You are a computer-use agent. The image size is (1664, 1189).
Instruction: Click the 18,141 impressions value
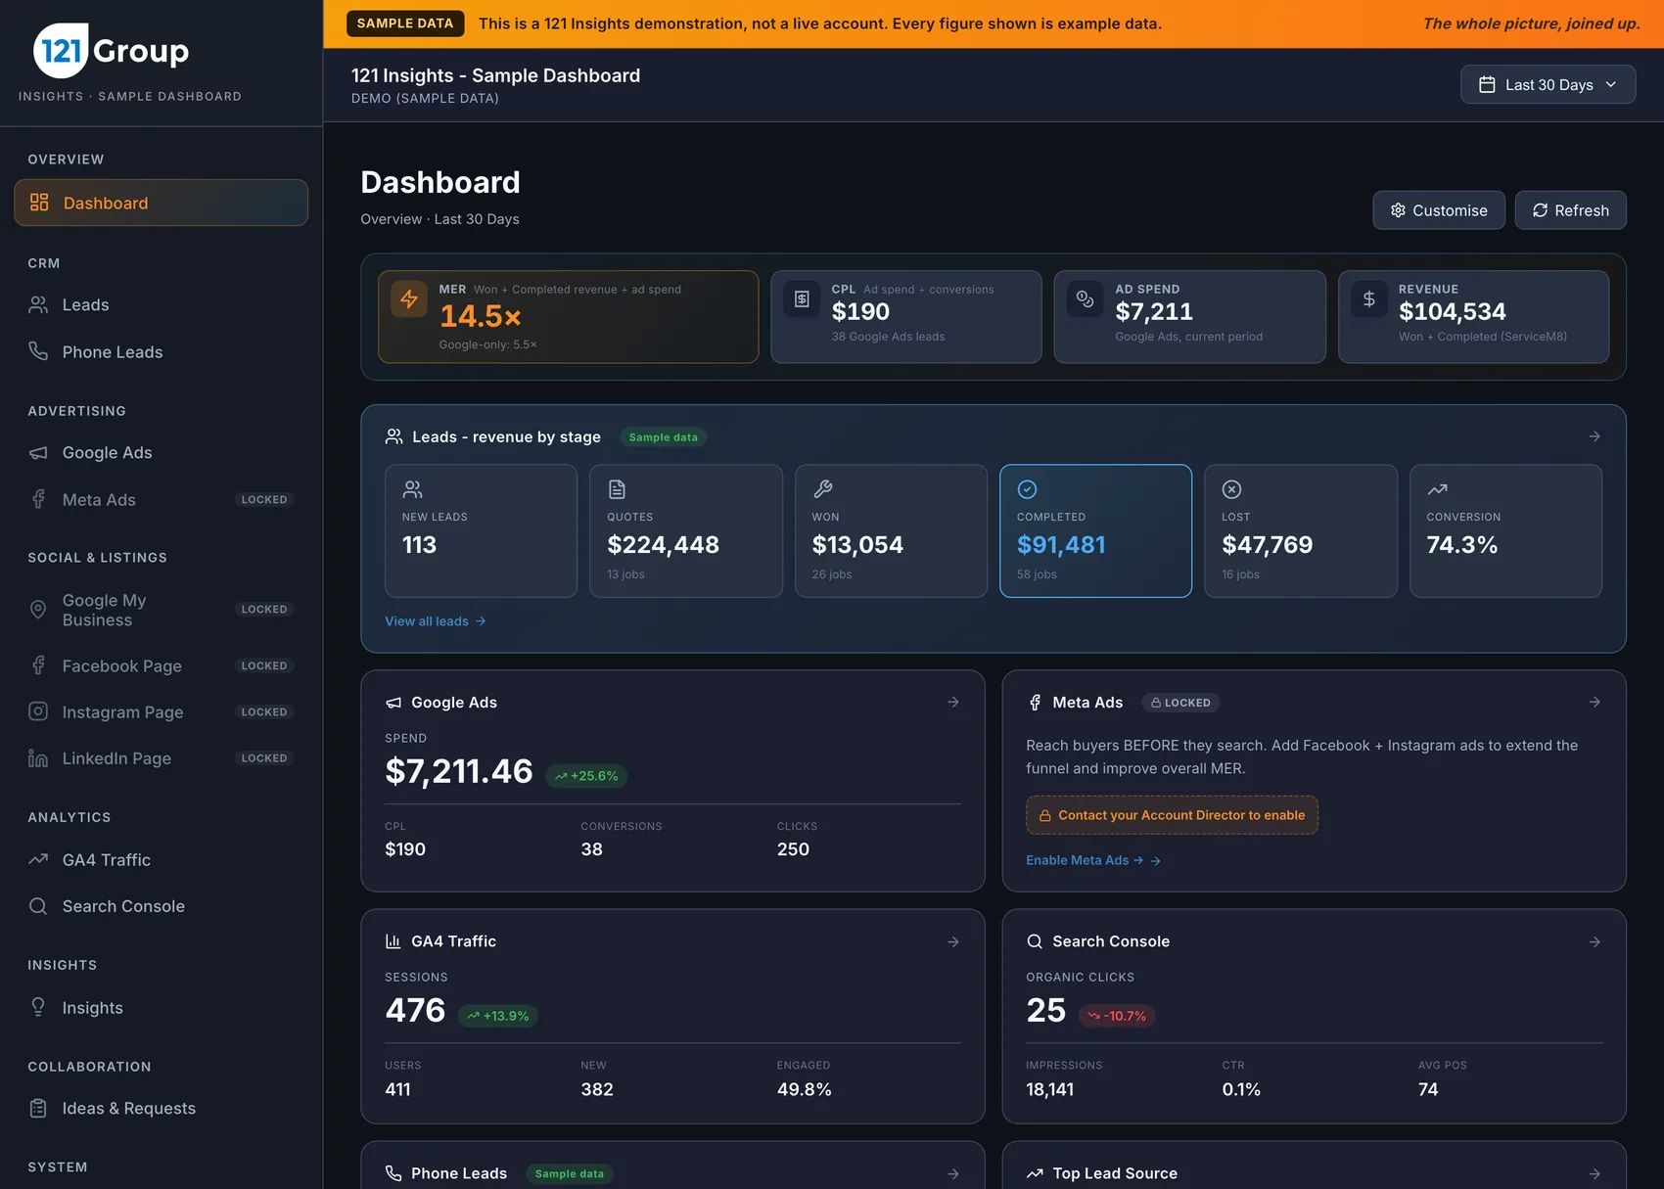pos(1049,1089)
